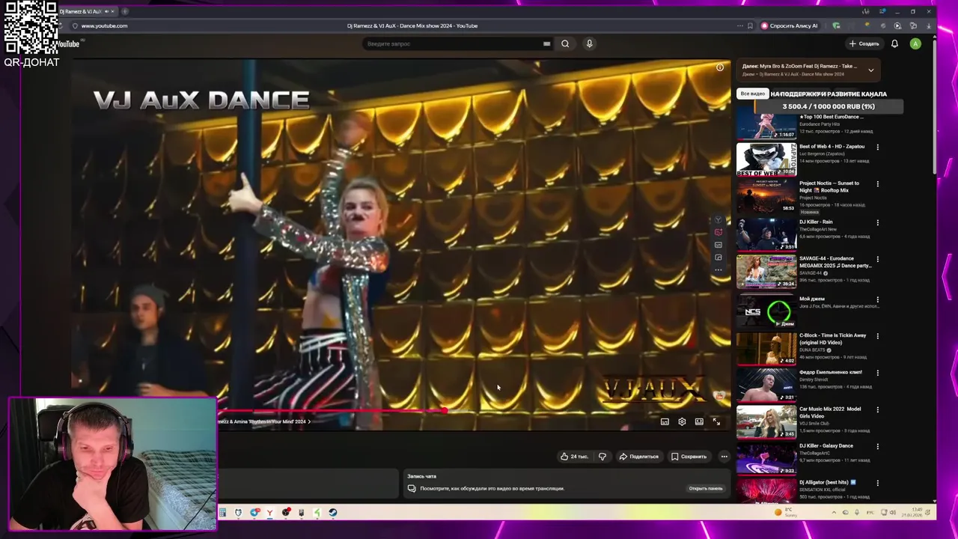Click the YouTube search magnifier button
The width and height of the screenshot is (958, 539).
(565, 43)
